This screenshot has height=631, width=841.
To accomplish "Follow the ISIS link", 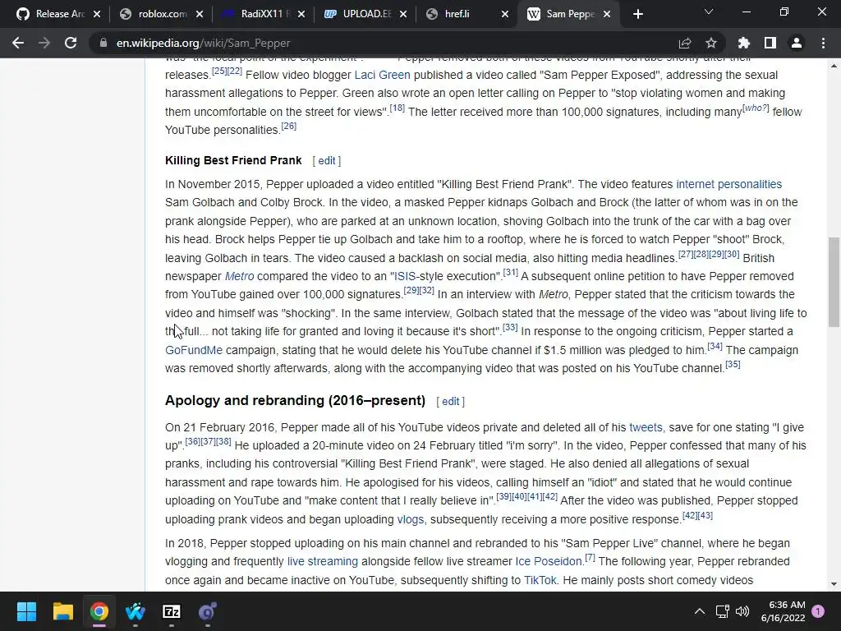I will [405, 276].
